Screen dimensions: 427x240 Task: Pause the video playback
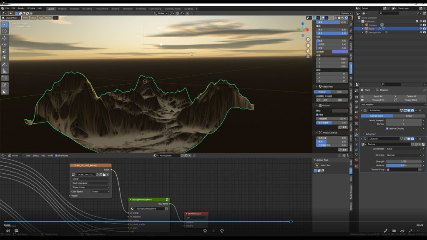[x=213, y=231]
